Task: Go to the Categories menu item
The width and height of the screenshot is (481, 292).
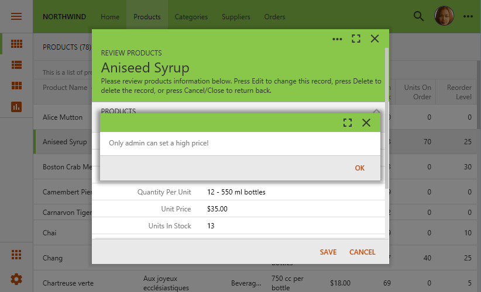Action: [191, 17]
